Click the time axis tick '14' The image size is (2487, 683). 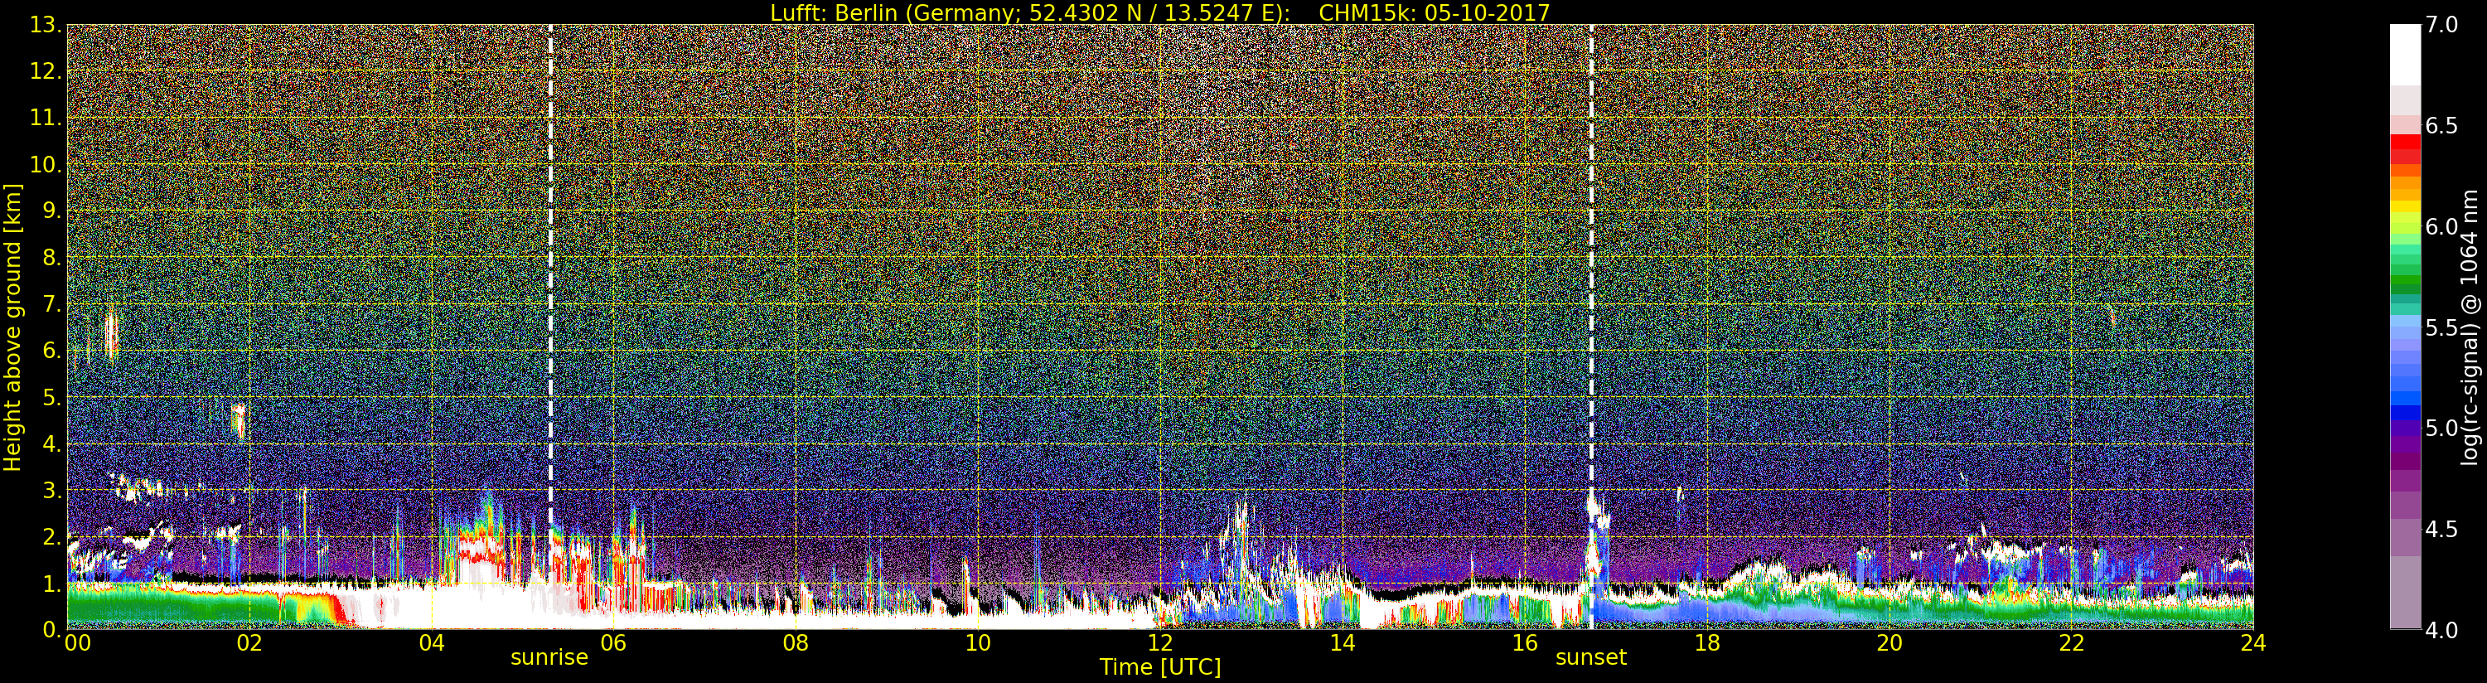pyautogui.click(x=1342, y=642)
